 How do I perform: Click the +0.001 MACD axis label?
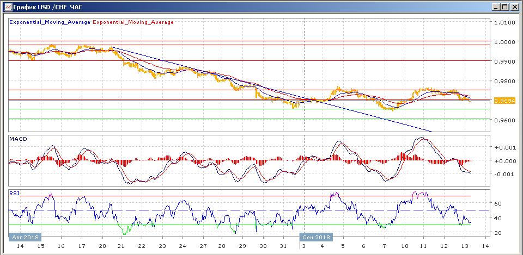pyautogui.click(x=503, y=147)
